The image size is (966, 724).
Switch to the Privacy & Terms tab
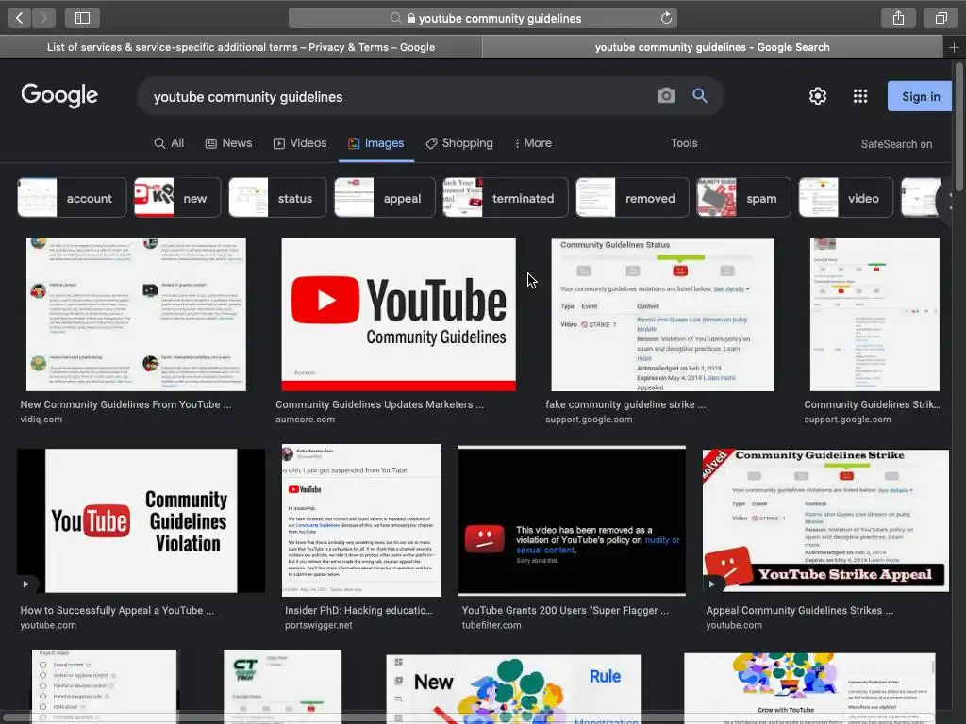tap(241, 47)
